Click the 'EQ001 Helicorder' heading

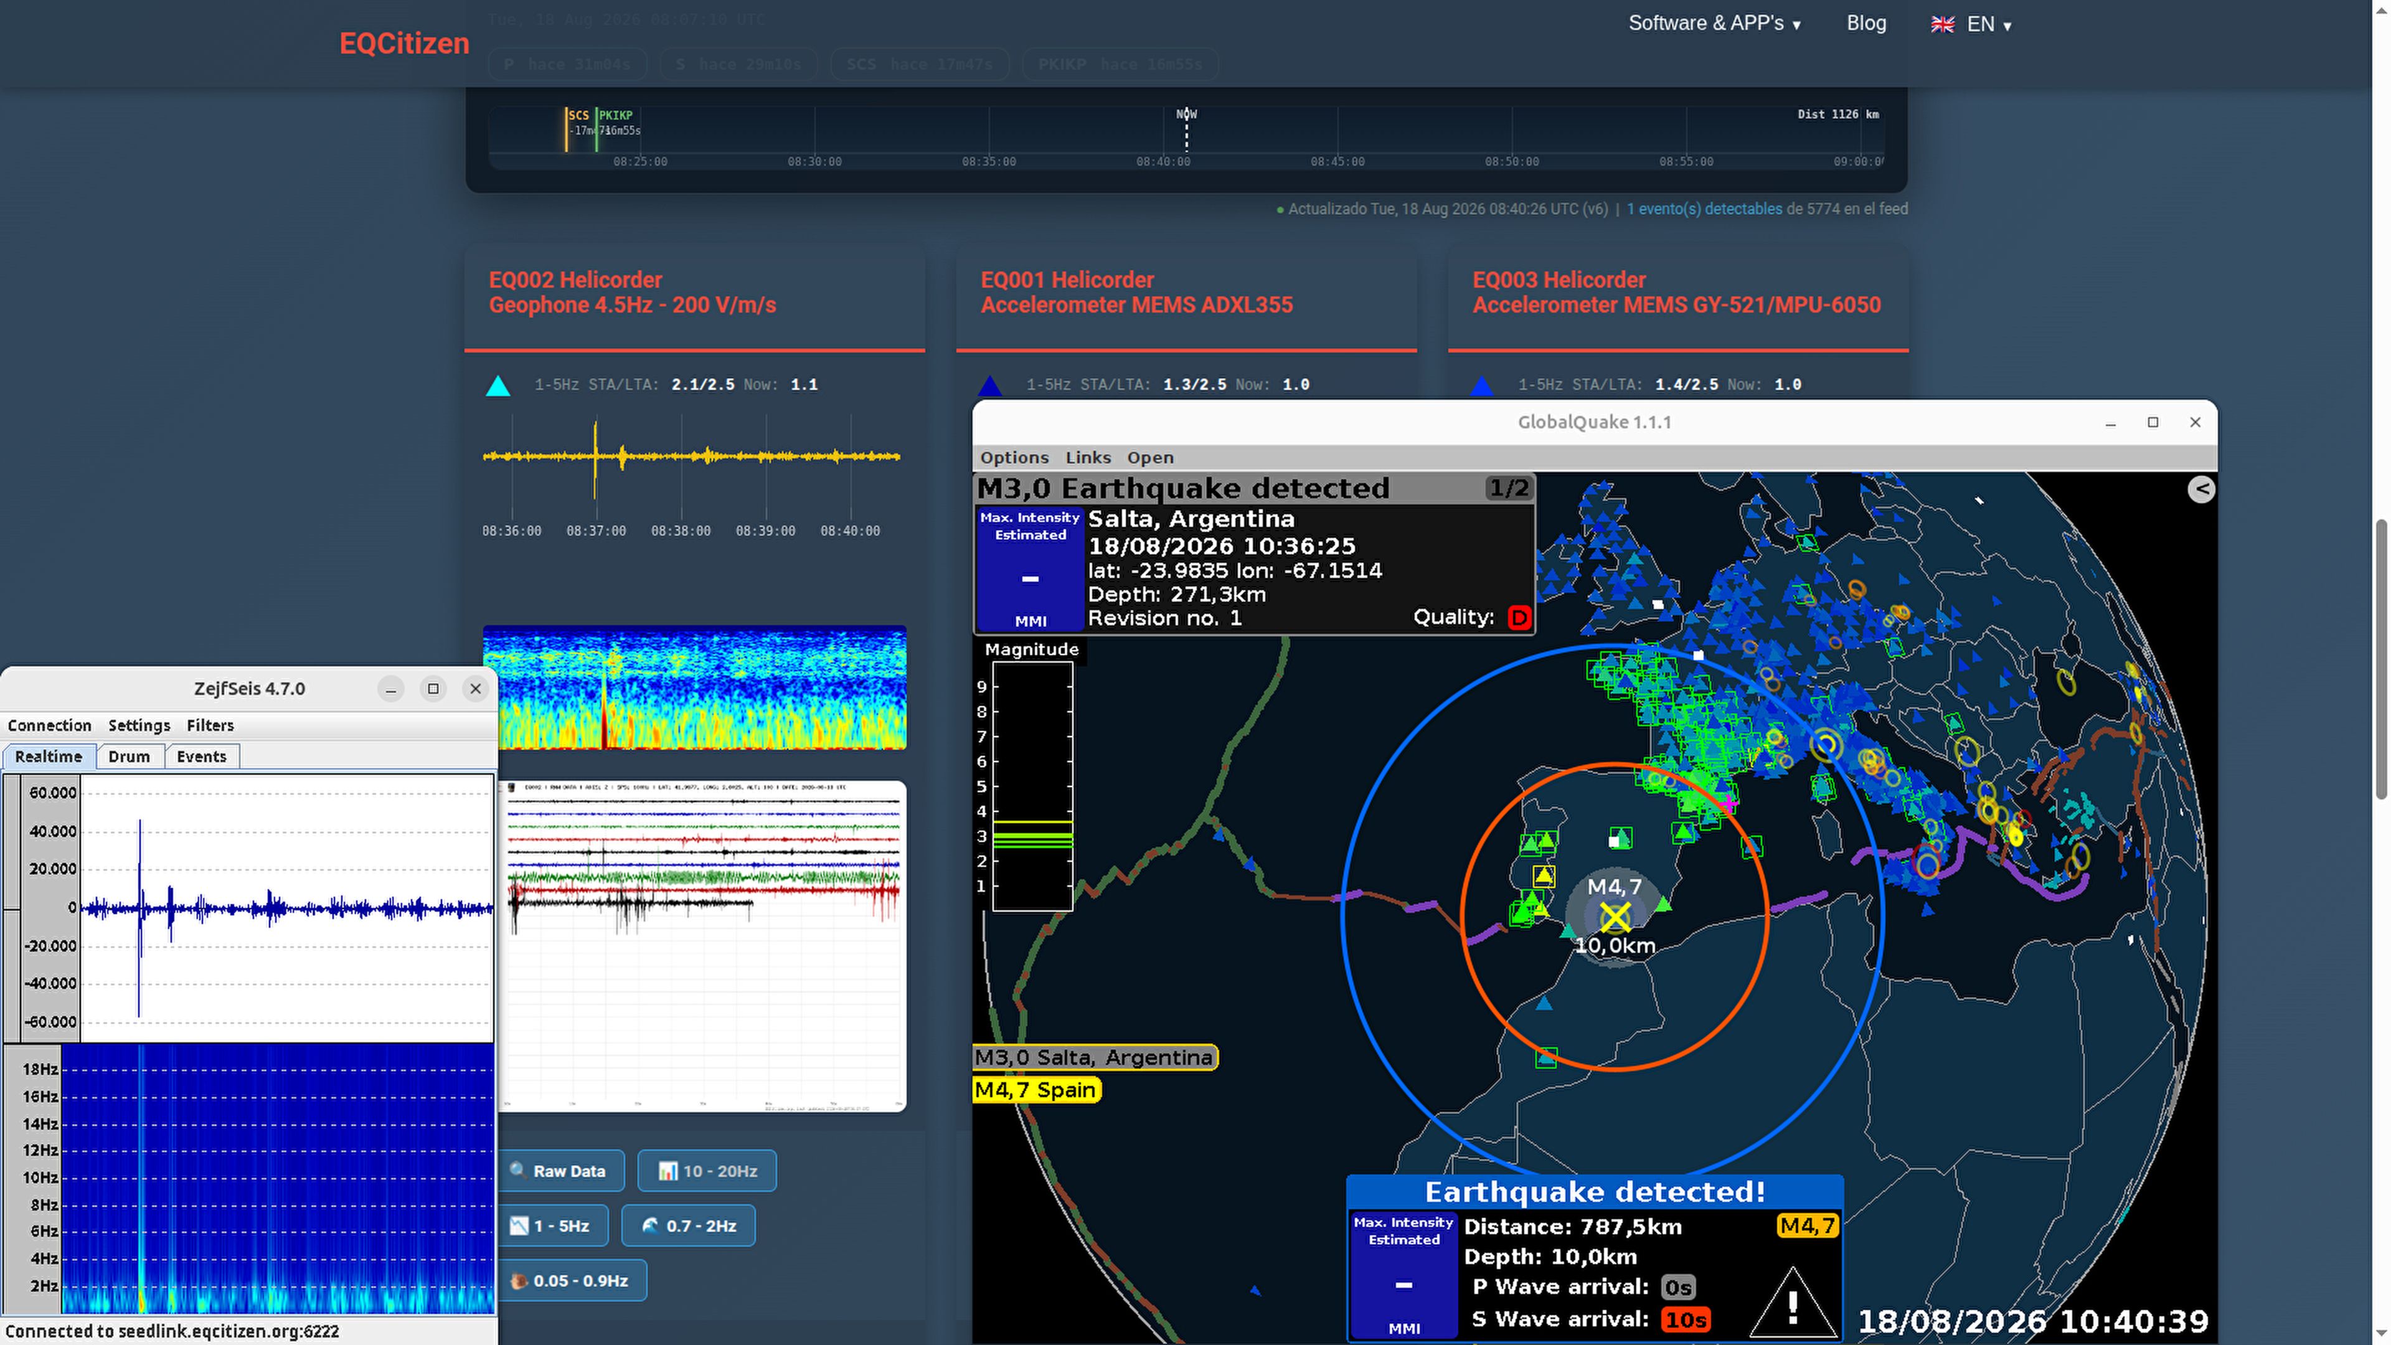[x=1067, y=280]
